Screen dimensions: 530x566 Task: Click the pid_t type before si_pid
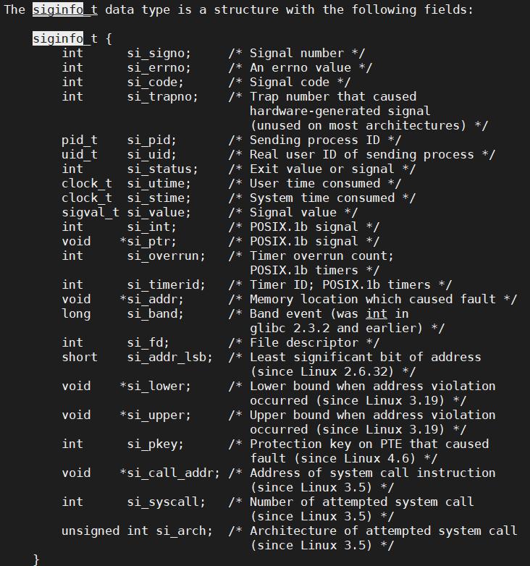tap(80, 140)
